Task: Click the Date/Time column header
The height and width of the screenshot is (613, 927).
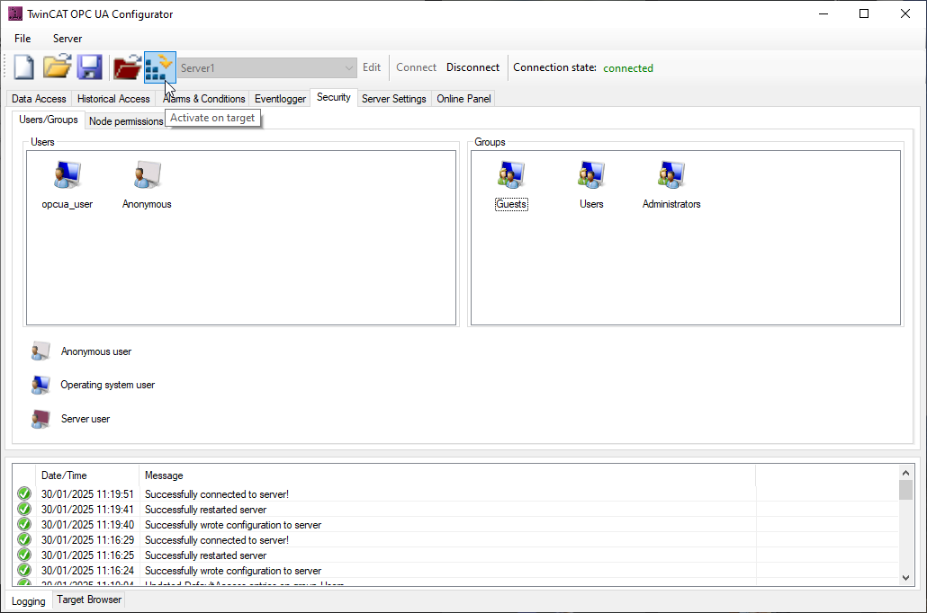Action: (x=64, y=475)
